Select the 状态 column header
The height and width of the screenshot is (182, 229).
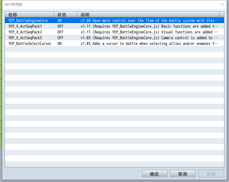coord(65,15)
